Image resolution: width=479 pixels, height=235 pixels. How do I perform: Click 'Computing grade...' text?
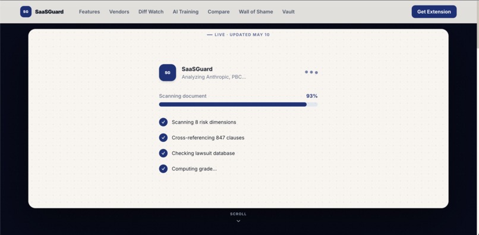pos(194,169)
